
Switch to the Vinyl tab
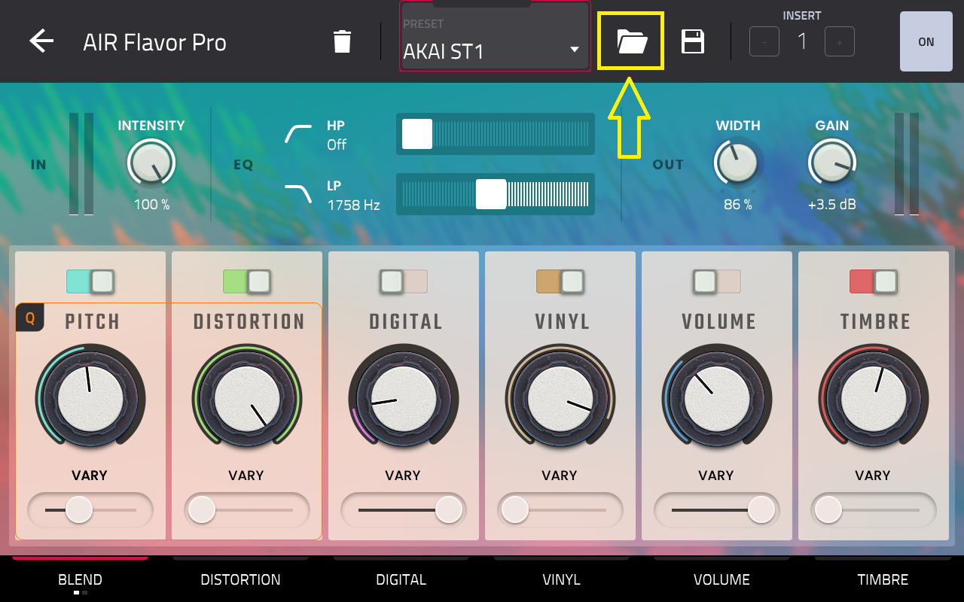[x=562, y=579]
